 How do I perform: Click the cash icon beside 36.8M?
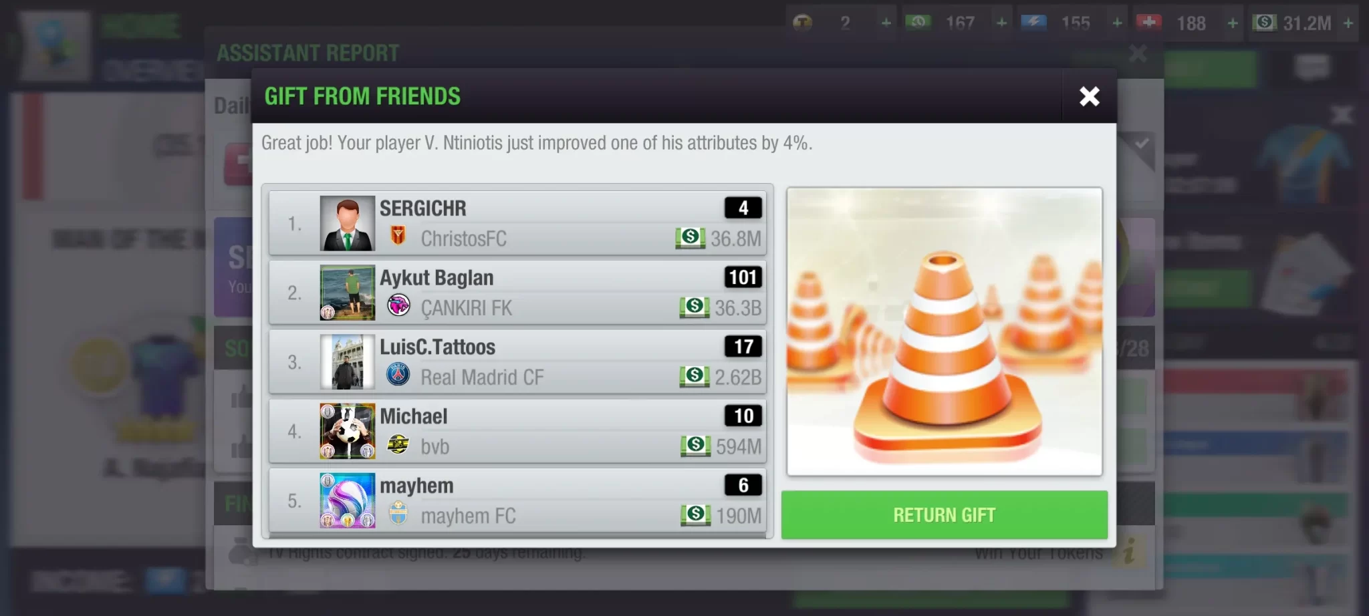pos(691,238)
